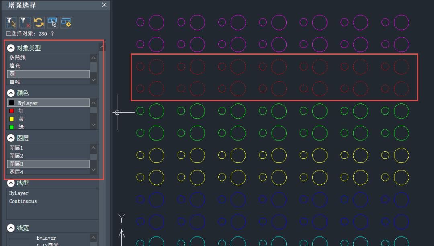Collapse the 线型 section
Image resolution: width=434 pixels, height=246 pixels.
[x=11, y=183]
